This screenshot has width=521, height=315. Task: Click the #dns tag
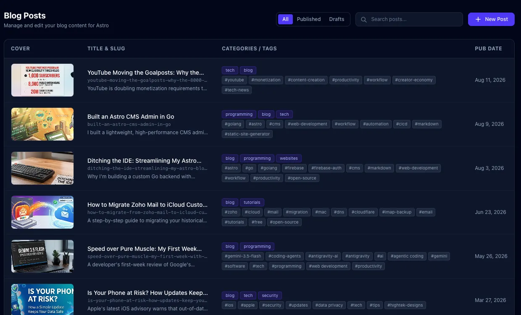tap(339, 212)
